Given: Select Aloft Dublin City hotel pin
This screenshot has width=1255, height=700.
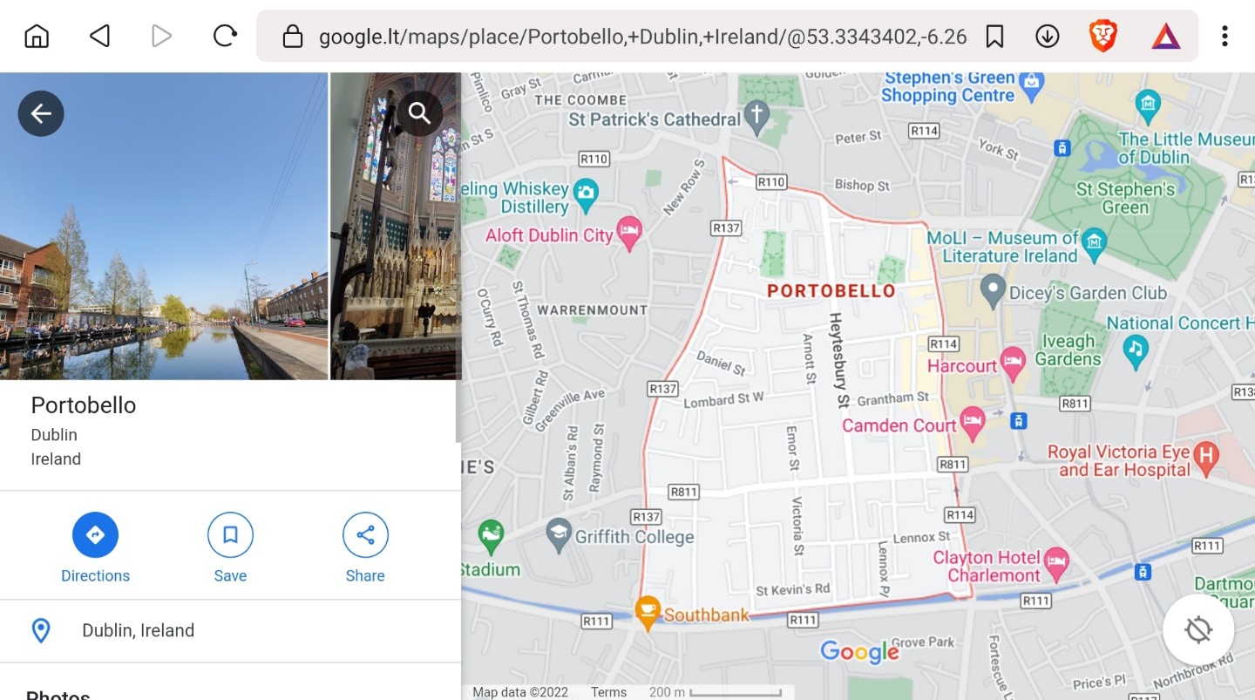Looking at the screenshot, I should click(x=629, y=234).
